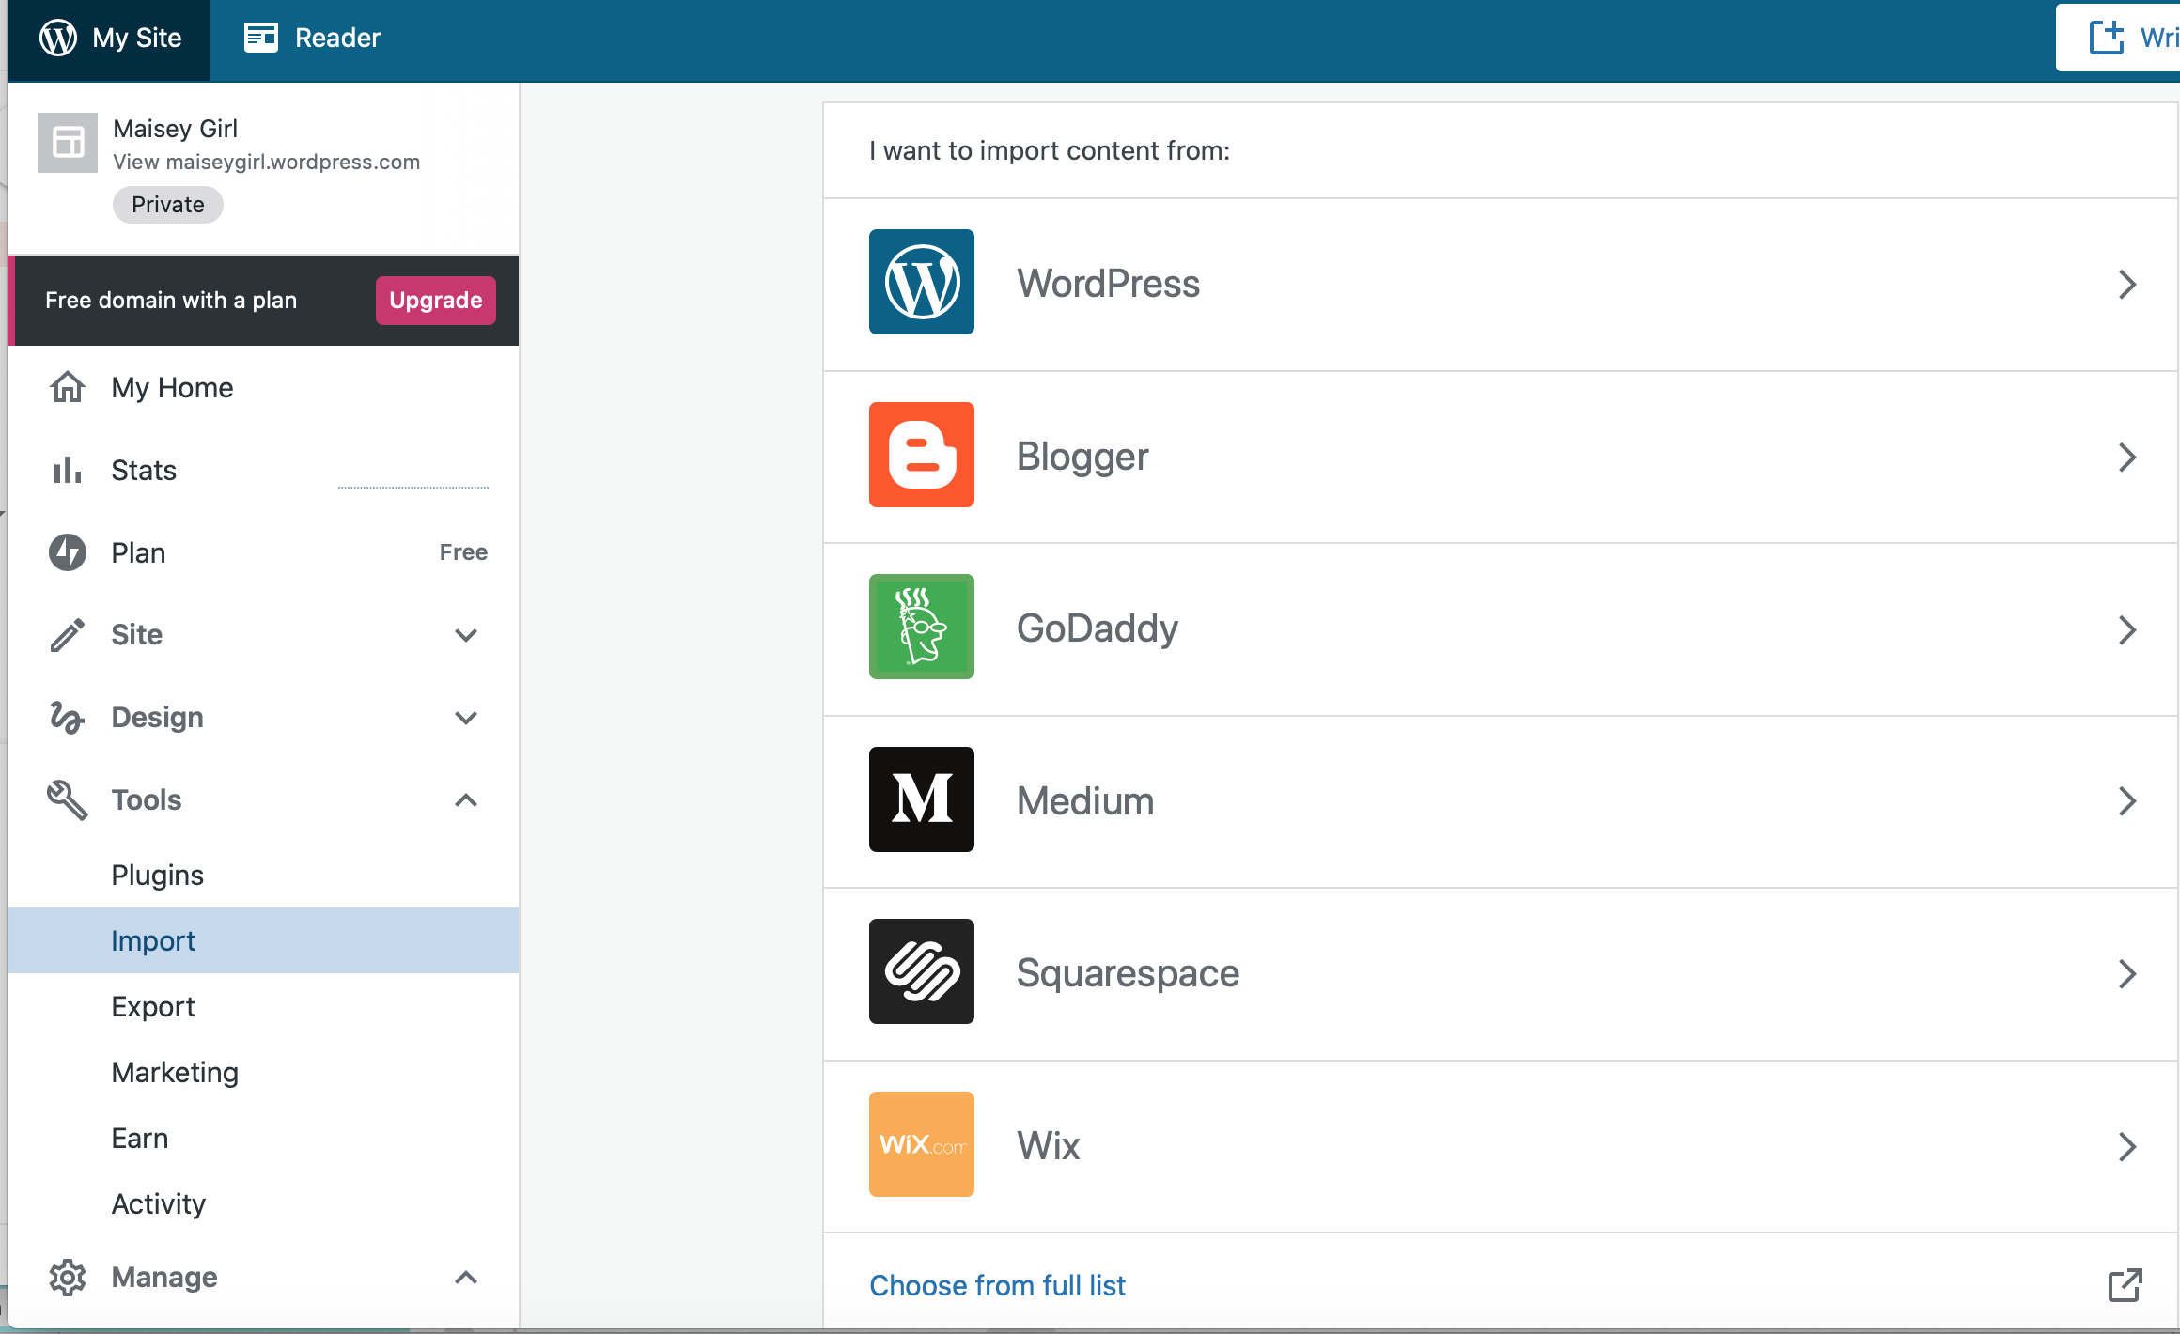
Task: Click the Stats bar chart icon
Action: click(x=68, y=470)
